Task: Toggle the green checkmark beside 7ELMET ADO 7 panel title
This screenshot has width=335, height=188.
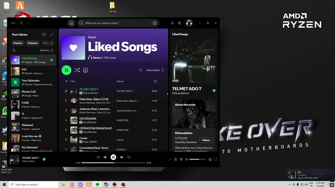Action: pos(214,91)
